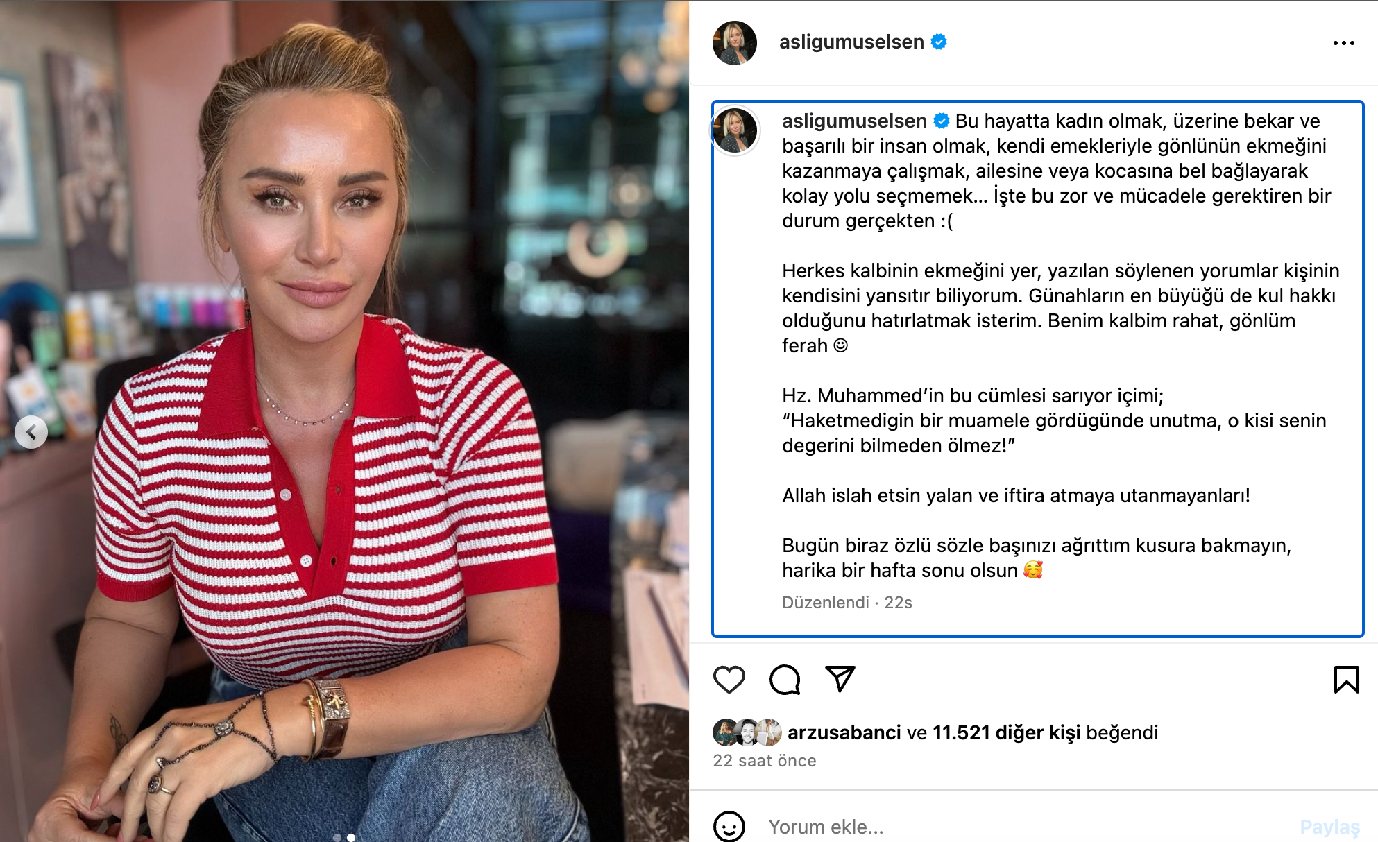
Task: Click the '22 saat önce' timestamp
Action: tap(765, 761)
